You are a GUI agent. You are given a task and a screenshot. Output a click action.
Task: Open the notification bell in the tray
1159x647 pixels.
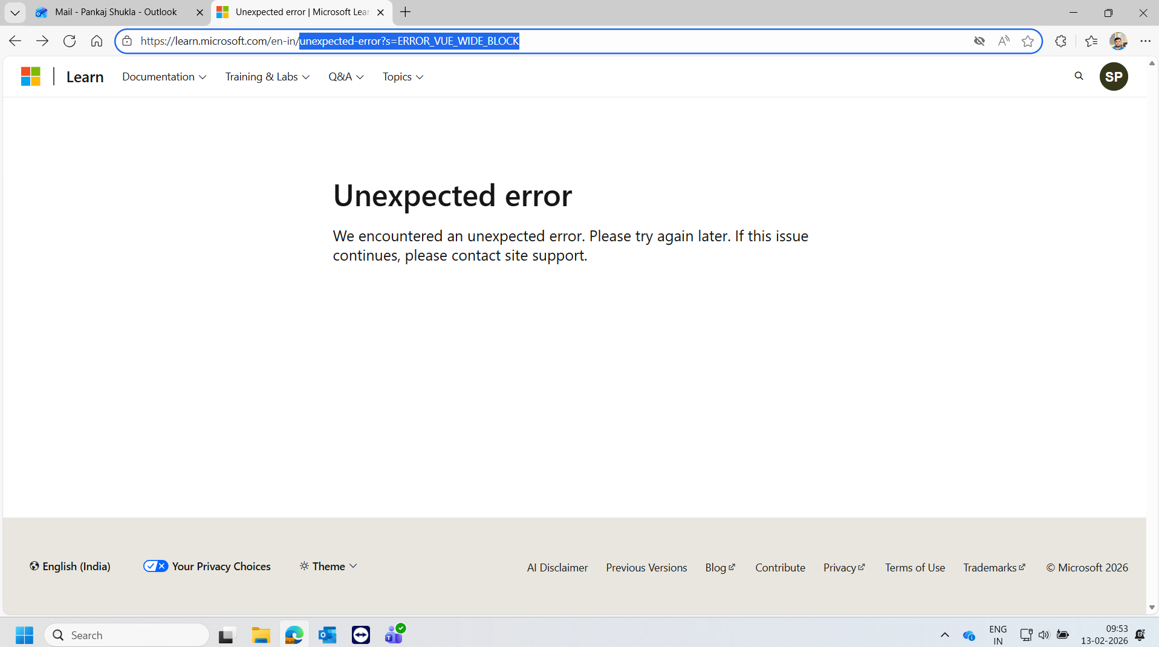(1140, 635)
